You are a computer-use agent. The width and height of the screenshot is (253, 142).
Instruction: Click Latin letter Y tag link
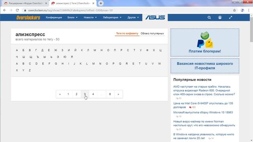point(23,70)
